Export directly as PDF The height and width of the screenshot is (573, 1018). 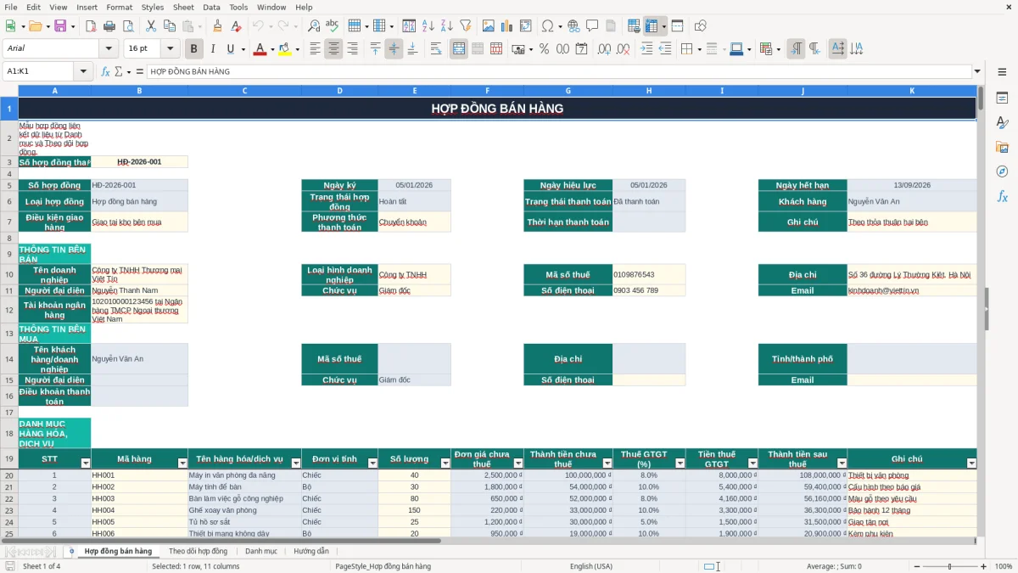[91, 26]
